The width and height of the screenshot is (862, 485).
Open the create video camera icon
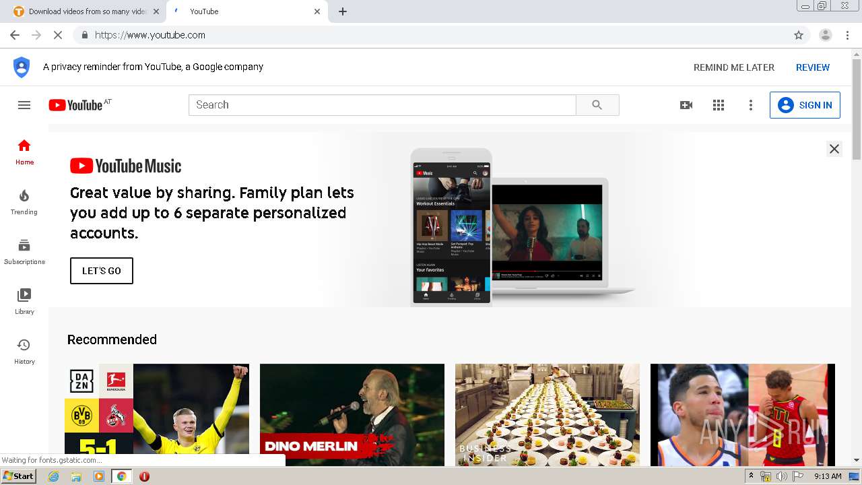686,105
